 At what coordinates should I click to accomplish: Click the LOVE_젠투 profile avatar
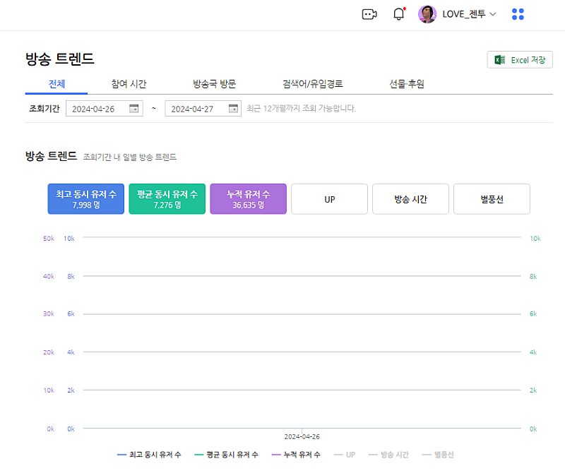(x=427, y=14)
